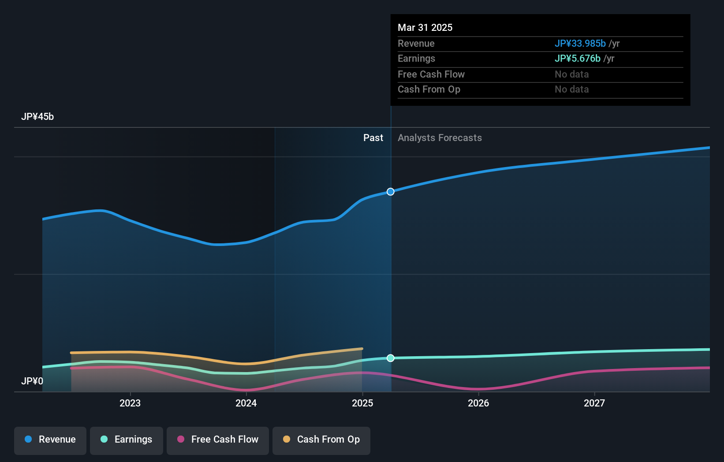
Task: Click the Revenue label in tooltip
Action: coord(416,44)
